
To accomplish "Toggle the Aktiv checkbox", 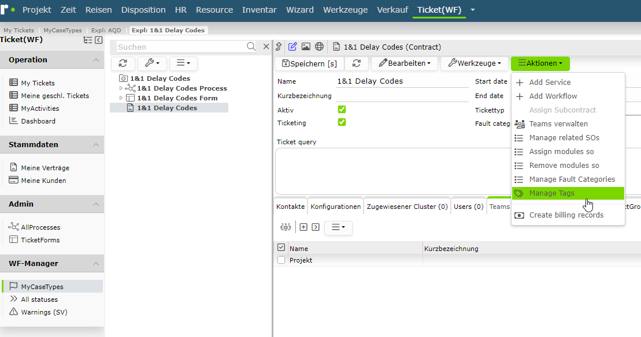I will tap(342, 109).
